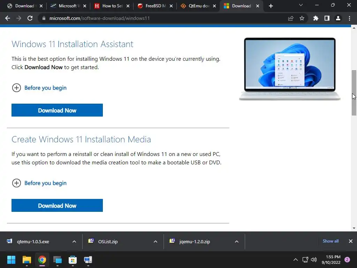Click the Chrome taskbar icon
Image resolution: width=357 pixels, height=268 pixels.
pyautogui.click(x=42, y=260)
